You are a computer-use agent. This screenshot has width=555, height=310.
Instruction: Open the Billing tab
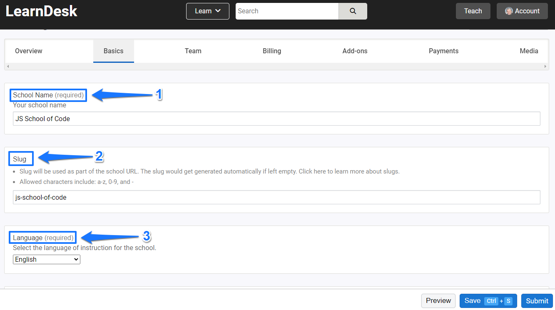click(272, 51)
